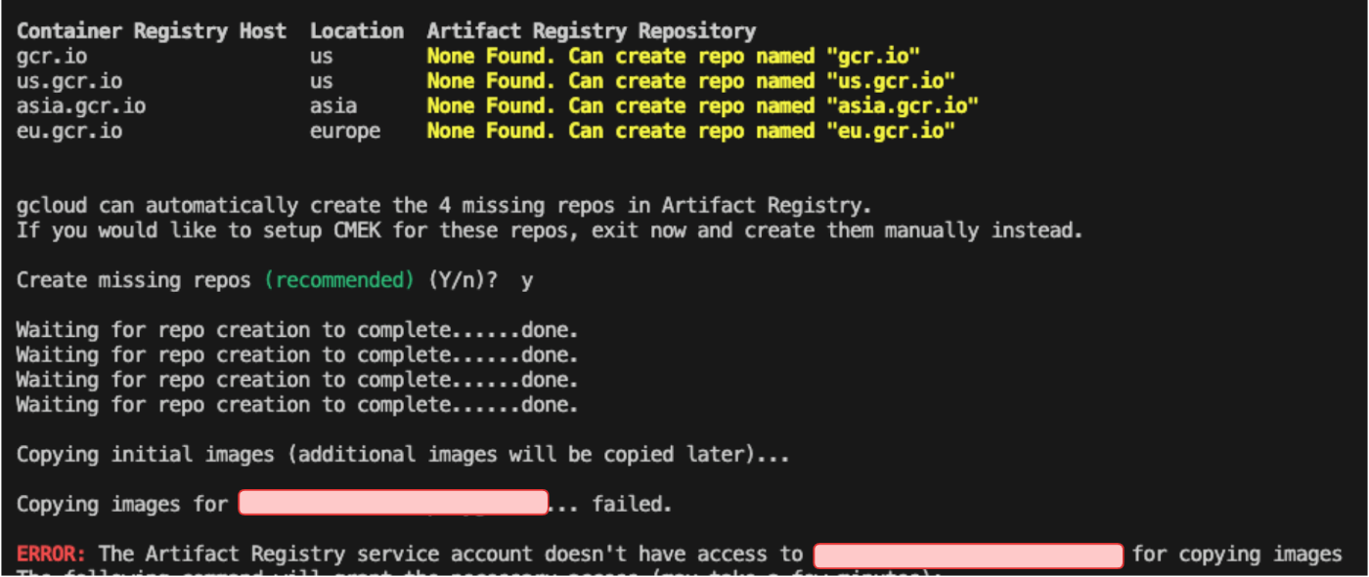Select the "Container Registry Host" column header
1369x577 pixels.
[152, 31]
